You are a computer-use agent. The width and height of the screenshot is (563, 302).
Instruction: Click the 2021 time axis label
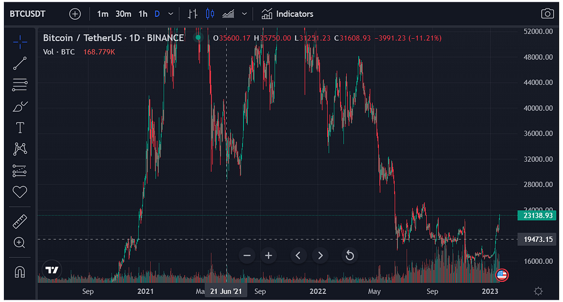145,291
